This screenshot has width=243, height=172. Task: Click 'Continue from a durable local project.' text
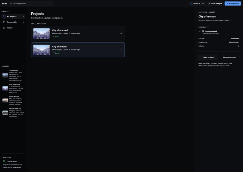pos(47,18)
